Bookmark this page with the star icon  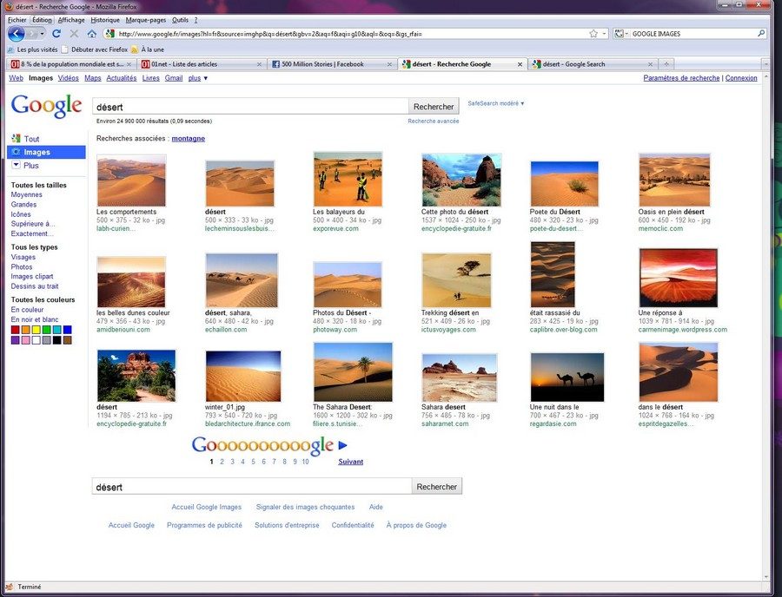593,34
